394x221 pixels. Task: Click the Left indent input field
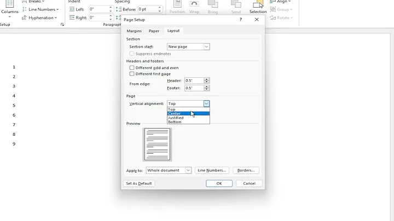tap(99, 9)
